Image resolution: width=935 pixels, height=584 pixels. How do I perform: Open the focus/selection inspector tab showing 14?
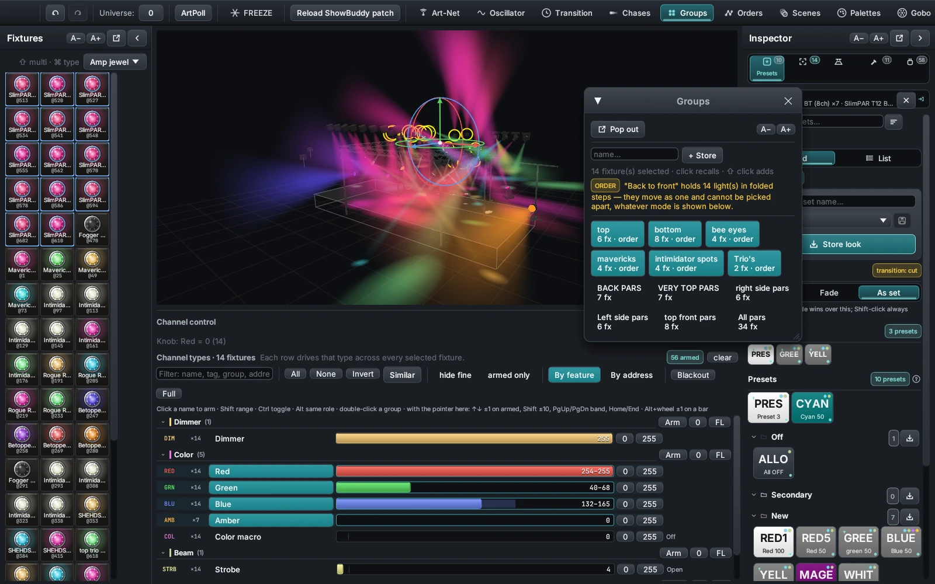[809, 61]
